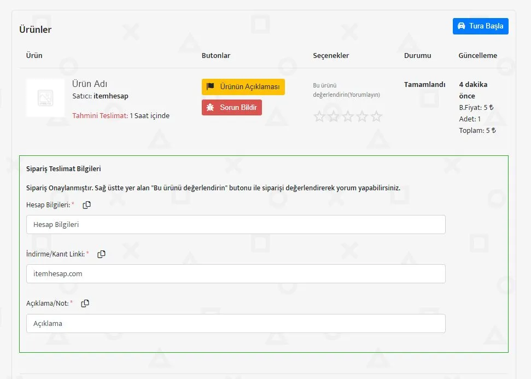Click "Bu ürünü değerlendirin" review prompt

(x=346, y=90)
